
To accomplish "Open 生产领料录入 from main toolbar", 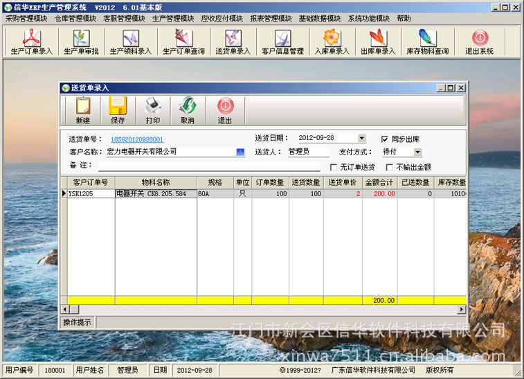I will click(x=131, y=42).
